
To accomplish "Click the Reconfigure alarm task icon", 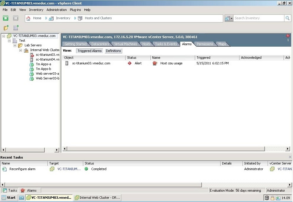I will (4, 169).
